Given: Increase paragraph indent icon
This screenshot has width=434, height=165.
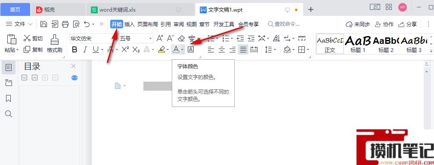Looking at the screenshot, I should tap(251, 38).
